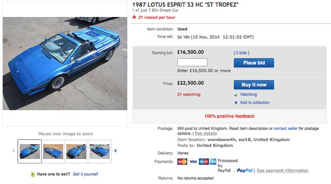The width and height of the screenshot is (331, 184).
Task: Click the Have one to sell icon
Action: click(x=33, y=174)
